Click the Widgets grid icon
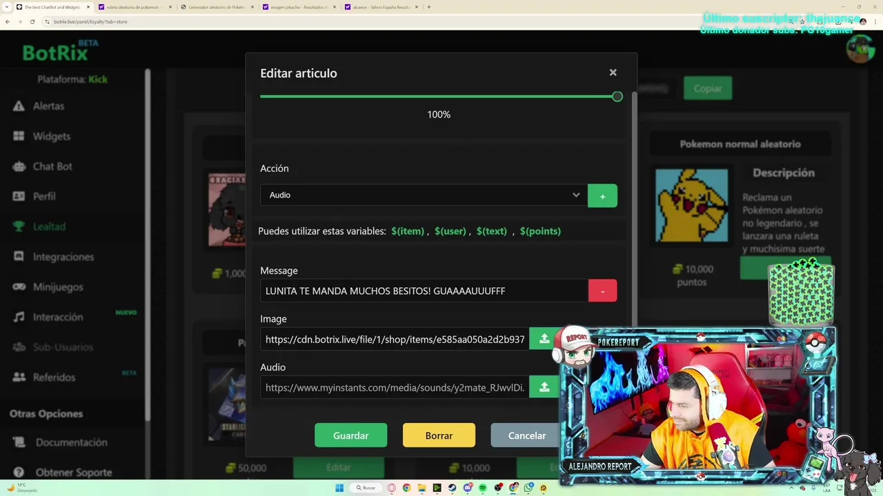The width and height of the screenshot is (883, 496). point(19,136)
